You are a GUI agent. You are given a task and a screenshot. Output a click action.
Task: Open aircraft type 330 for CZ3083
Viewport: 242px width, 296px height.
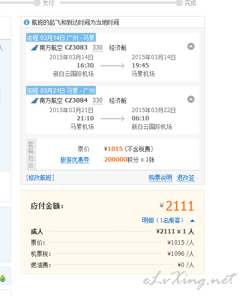pos(97,48)
